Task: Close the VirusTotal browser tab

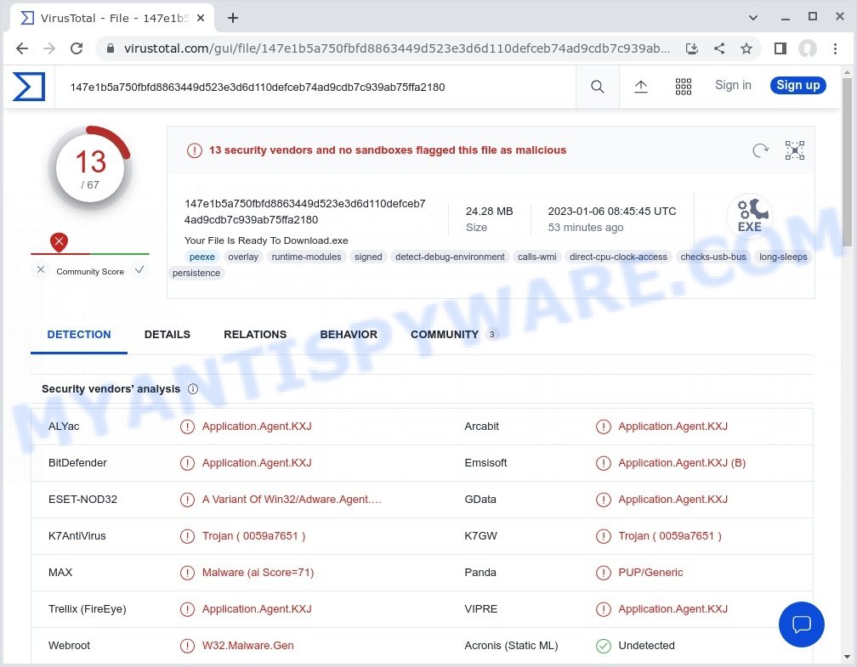Action: click(201, 18)
